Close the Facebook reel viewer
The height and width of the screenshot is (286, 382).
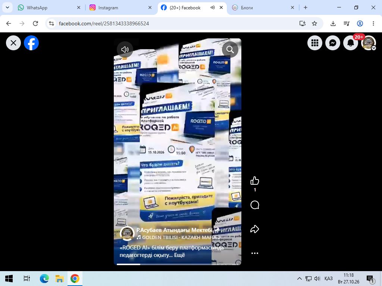tap(13, 43)
